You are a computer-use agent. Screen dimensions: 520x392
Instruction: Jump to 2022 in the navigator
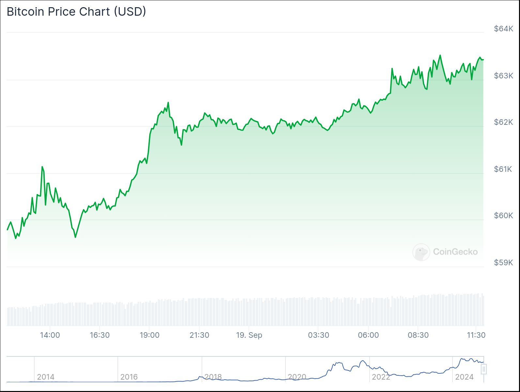(x=381, y=377)
